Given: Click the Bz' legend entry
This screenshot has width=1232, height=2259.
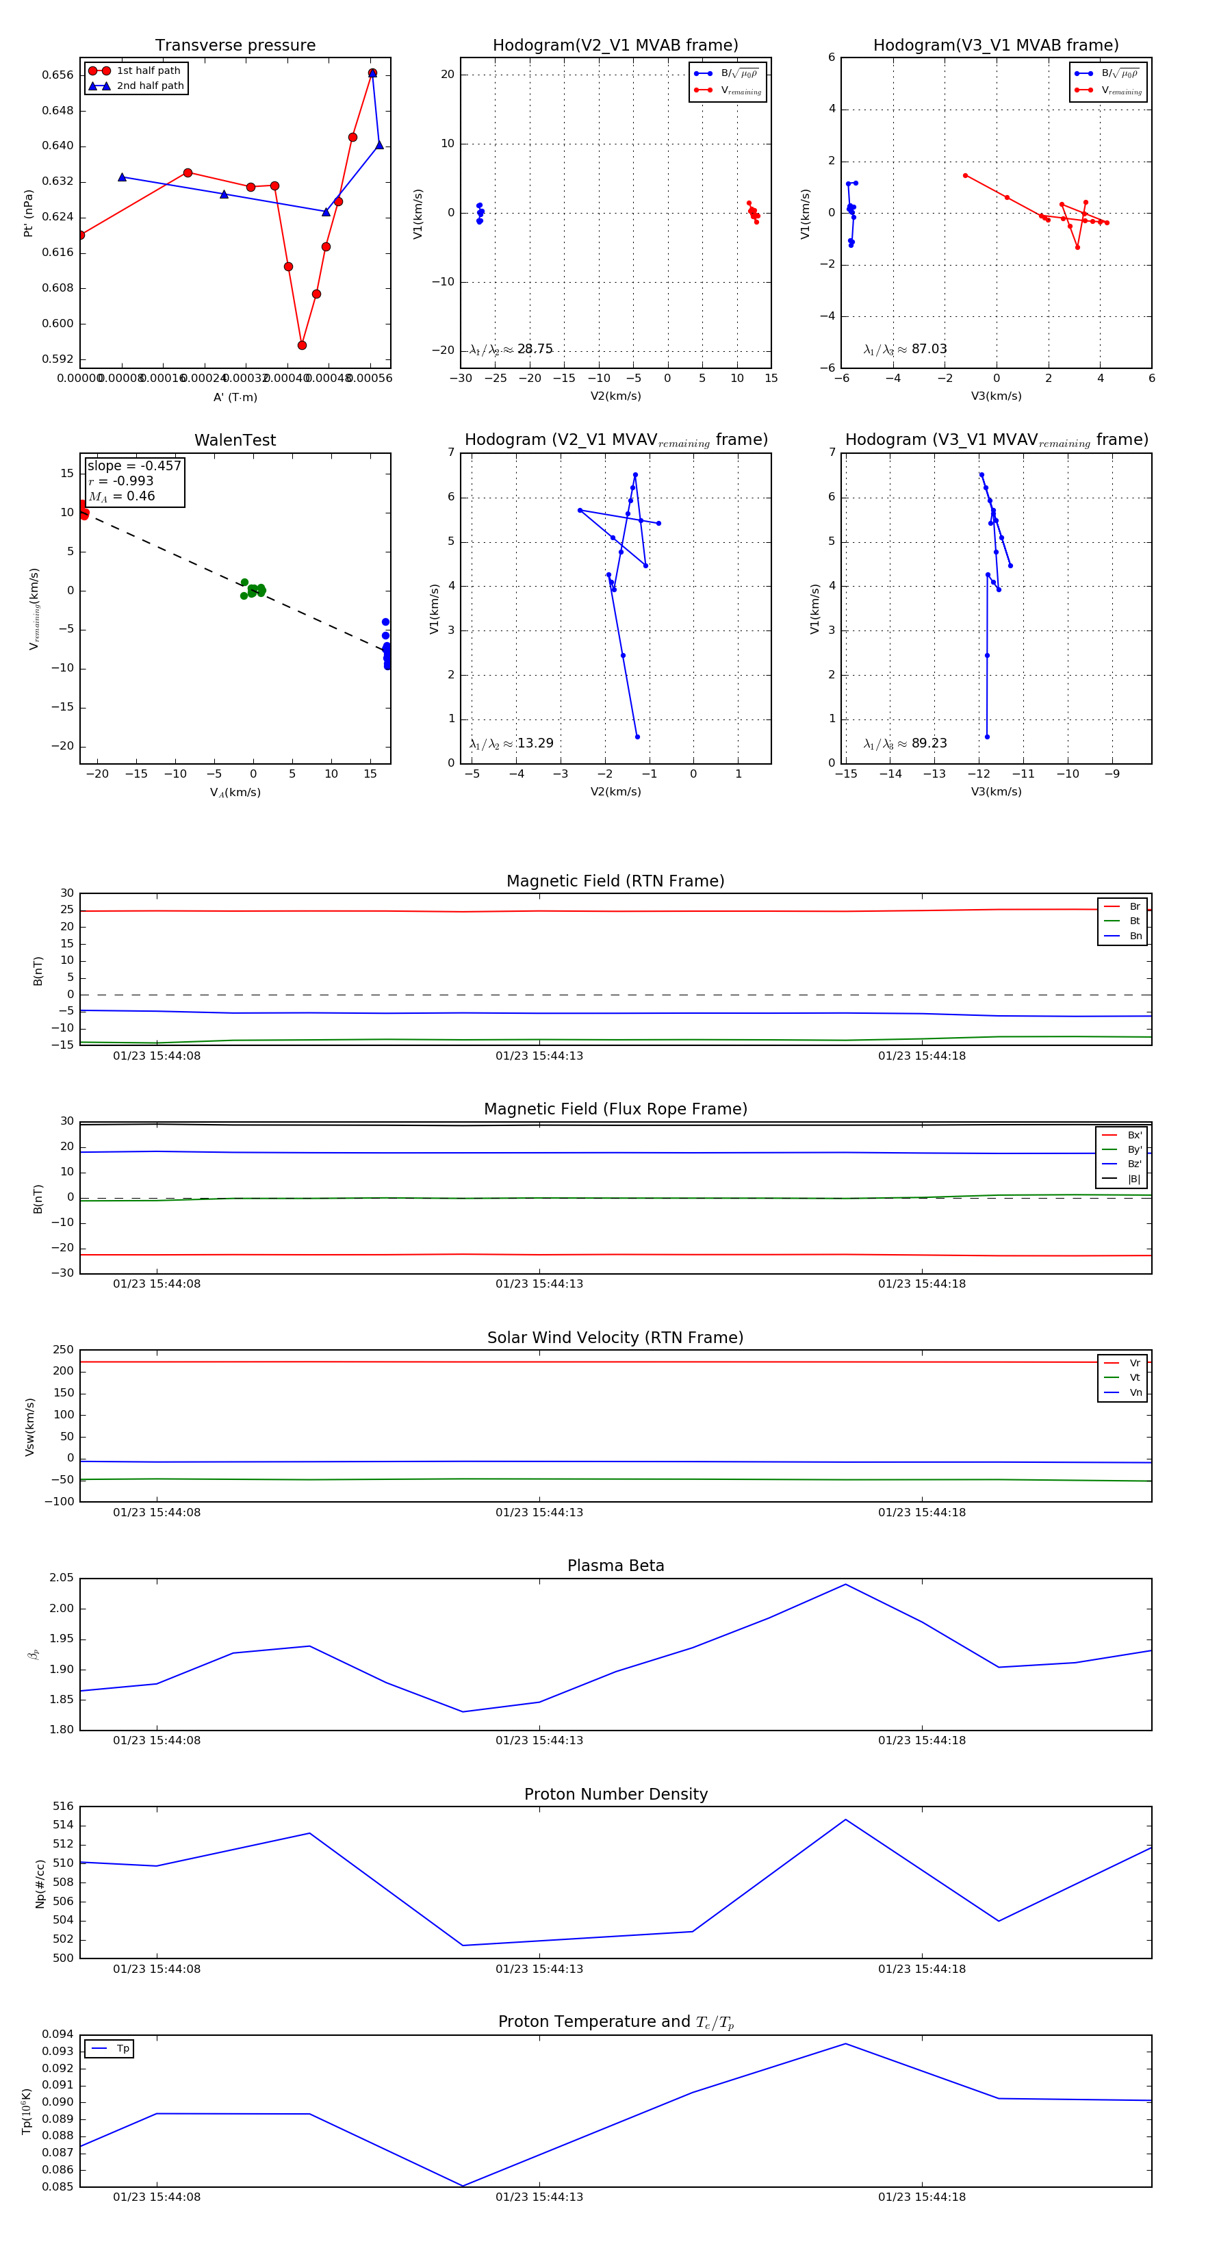Looking at the screenshot, I should (x=1122, y=1164).
